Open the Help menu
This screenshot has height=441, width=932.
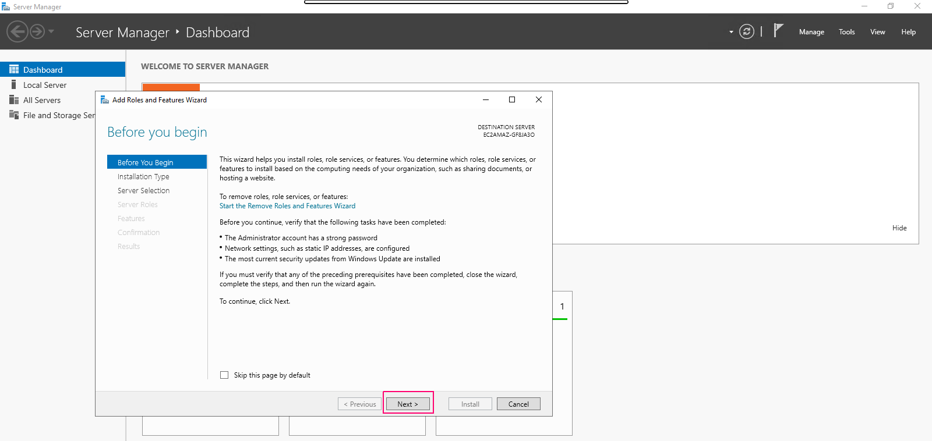click(909, 32)
